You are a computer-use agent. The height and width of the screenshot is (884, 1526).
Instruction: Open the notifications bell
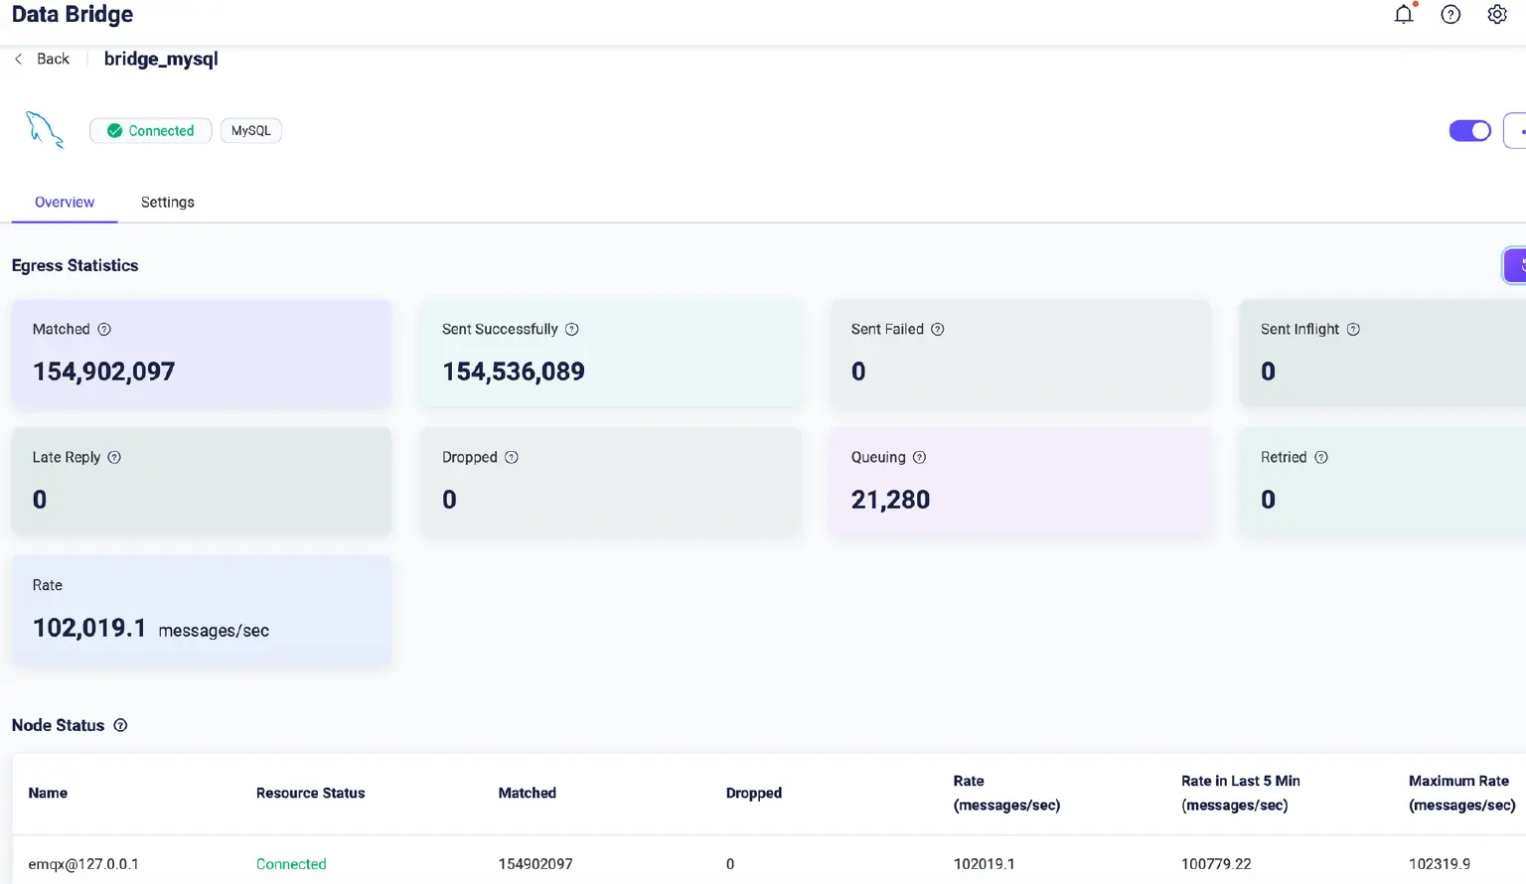tap(1403, 15)
